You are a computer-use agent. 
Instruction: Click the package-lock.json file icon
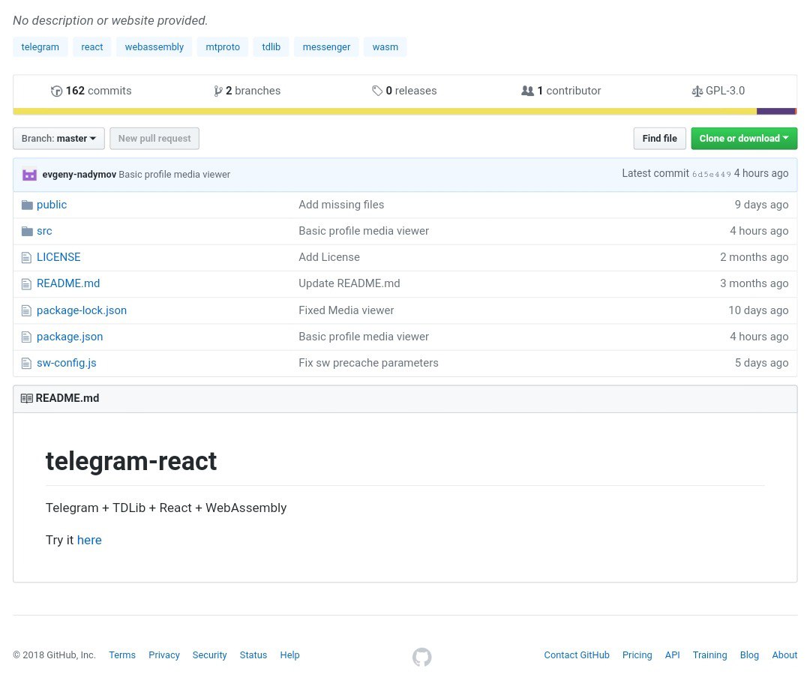[26, 310]
